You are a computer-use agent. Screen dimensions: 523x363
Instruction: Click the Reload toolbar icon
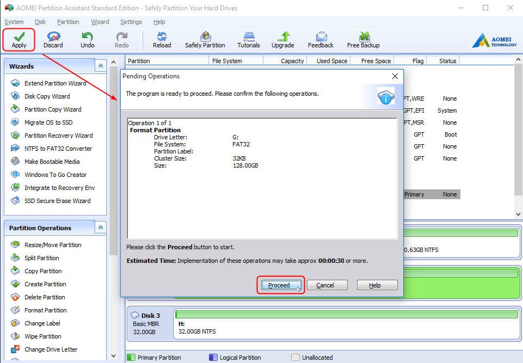[x=162, y=40]
